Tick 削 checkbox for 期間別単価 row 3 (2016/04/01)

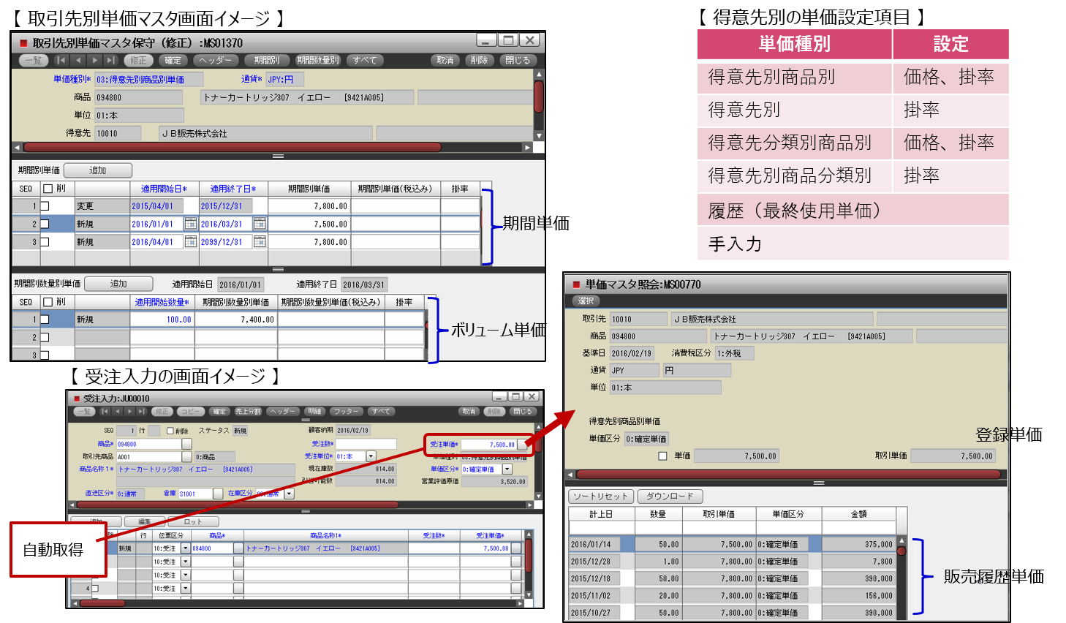pos(45,241)
